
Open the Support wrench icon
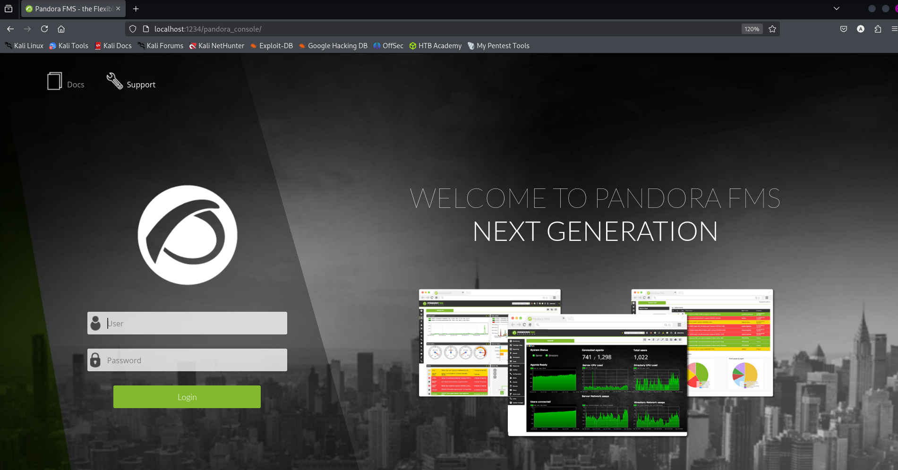114,81
